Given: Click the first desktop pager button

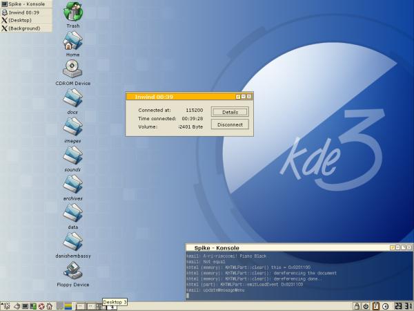Looking at the screenshot, I should point(80,306).
